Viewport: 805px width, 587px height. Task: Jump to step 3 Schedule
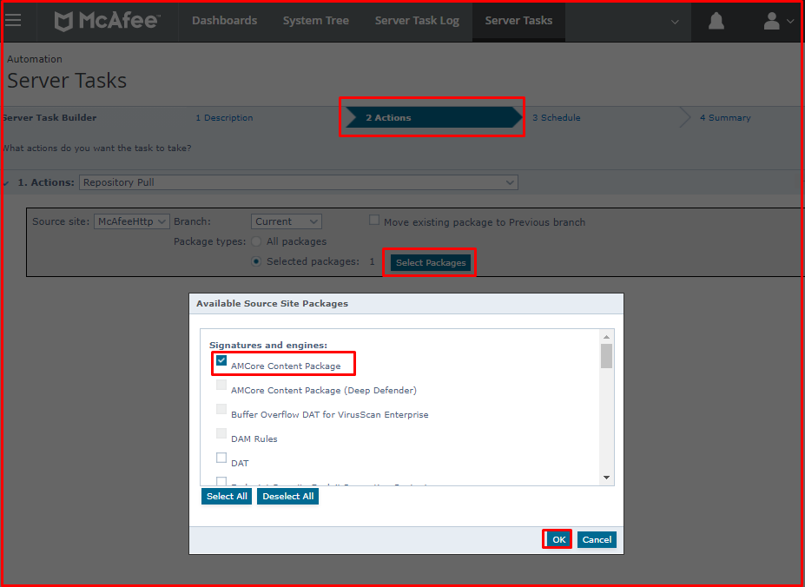coord(556,117)
